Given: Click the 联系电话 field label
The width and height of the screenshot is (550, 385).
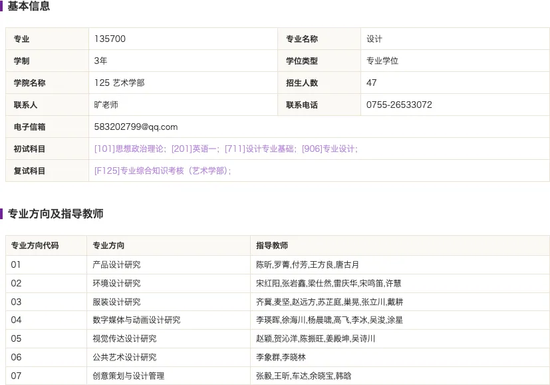Looking at the screenshot, I should tap(302, 105).
